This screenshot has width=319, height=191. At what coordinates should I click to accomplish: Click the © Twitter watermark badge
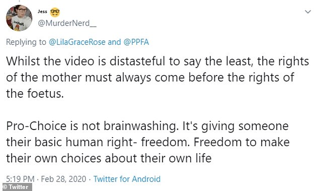pos(16,187)
